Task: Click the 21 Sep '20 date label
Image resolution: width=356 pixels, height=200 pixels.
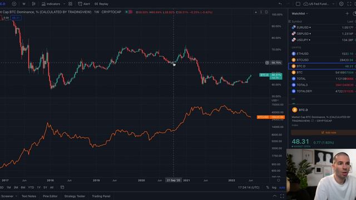Action: (x=174, y=180)
